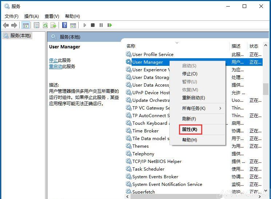Click the sort chevron above 名称 column
The image size is (271, 199).
pyautogui.click(x=177, y=43)
